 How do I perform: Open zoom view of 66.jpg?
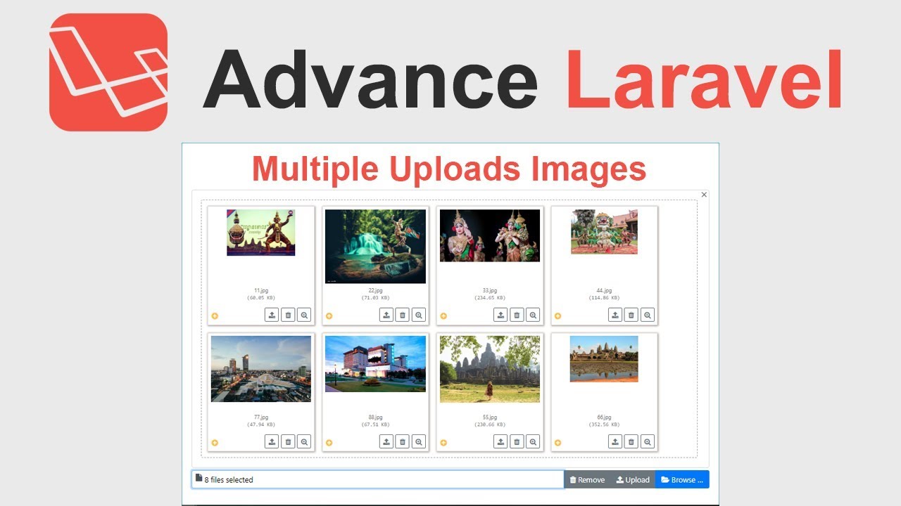point(648,442)
